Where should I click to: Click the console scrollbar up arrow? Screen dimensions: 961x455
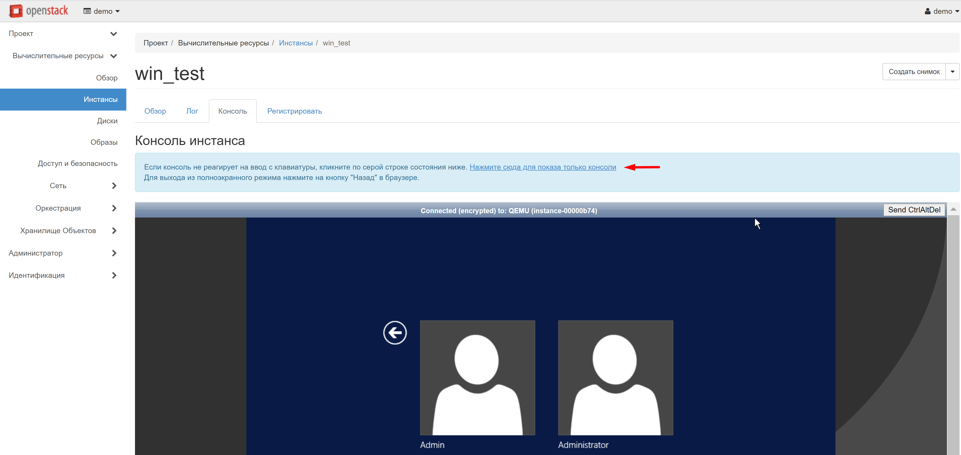point(953,209)
